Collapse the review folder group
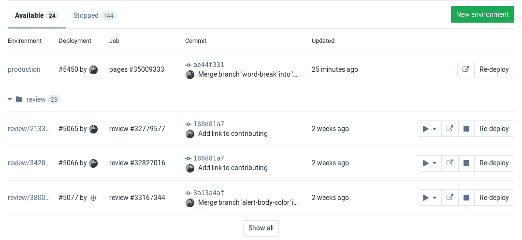 [x=10, y=99]
